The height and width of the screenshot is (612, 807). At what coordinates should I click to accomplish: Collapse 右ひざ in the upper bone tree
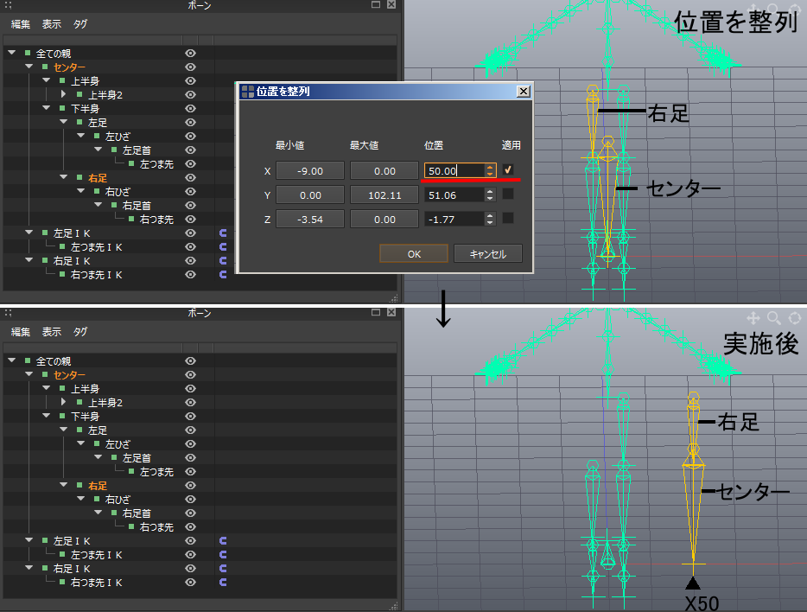pyautogui.click(x=81, y=191)
